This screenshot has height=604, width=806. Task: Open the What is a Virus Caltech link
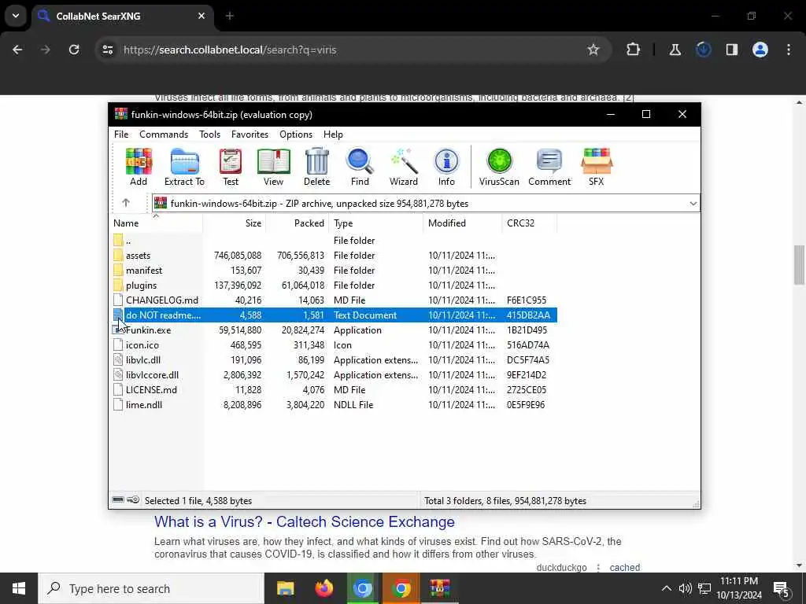coord(305,521)
